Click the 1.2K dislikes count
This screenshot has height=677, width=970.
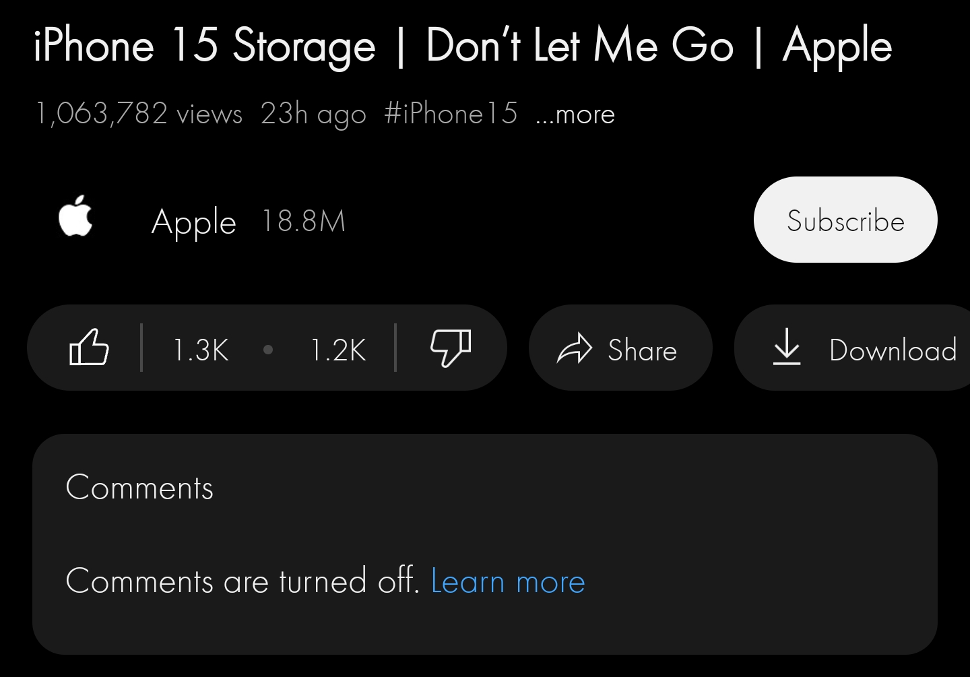[x=338, y=350]
